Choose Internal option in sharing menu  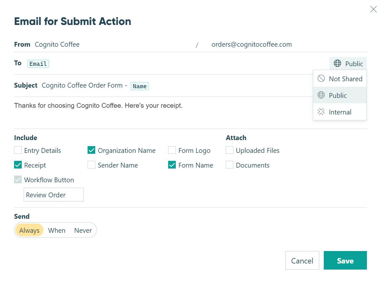pos(340,112)
